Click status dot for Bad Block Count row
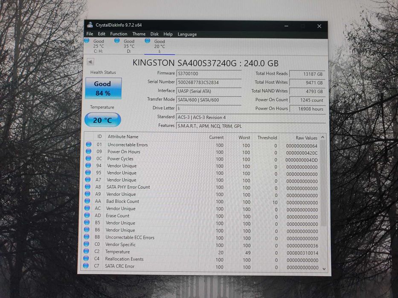The height and width of the screenshot is (298, 398). pos(87,201)
